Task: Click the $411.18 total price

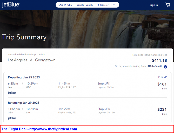Action: [x=159, y=60]
